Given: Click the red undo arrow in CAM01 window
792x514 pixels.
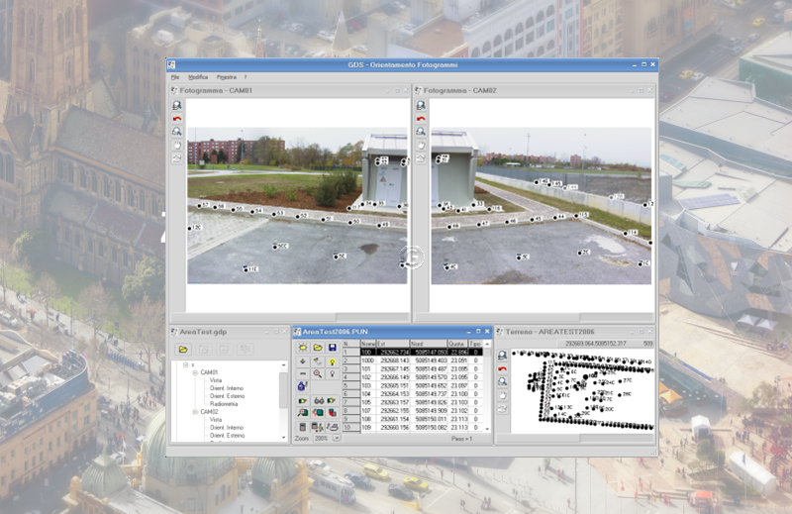Looking at the screenshot, I should click(176, 118).
